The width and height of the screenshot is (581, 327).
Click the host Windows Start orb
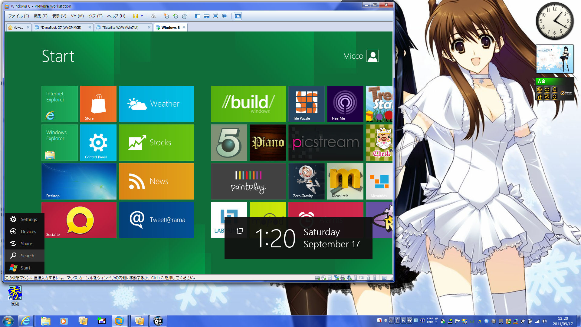point(8,321)
